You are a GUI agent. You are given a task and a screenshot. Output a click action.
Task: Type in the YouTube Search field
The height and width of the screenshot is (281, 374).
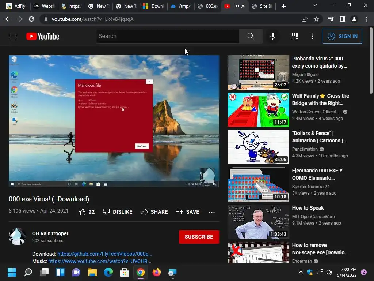168,36
